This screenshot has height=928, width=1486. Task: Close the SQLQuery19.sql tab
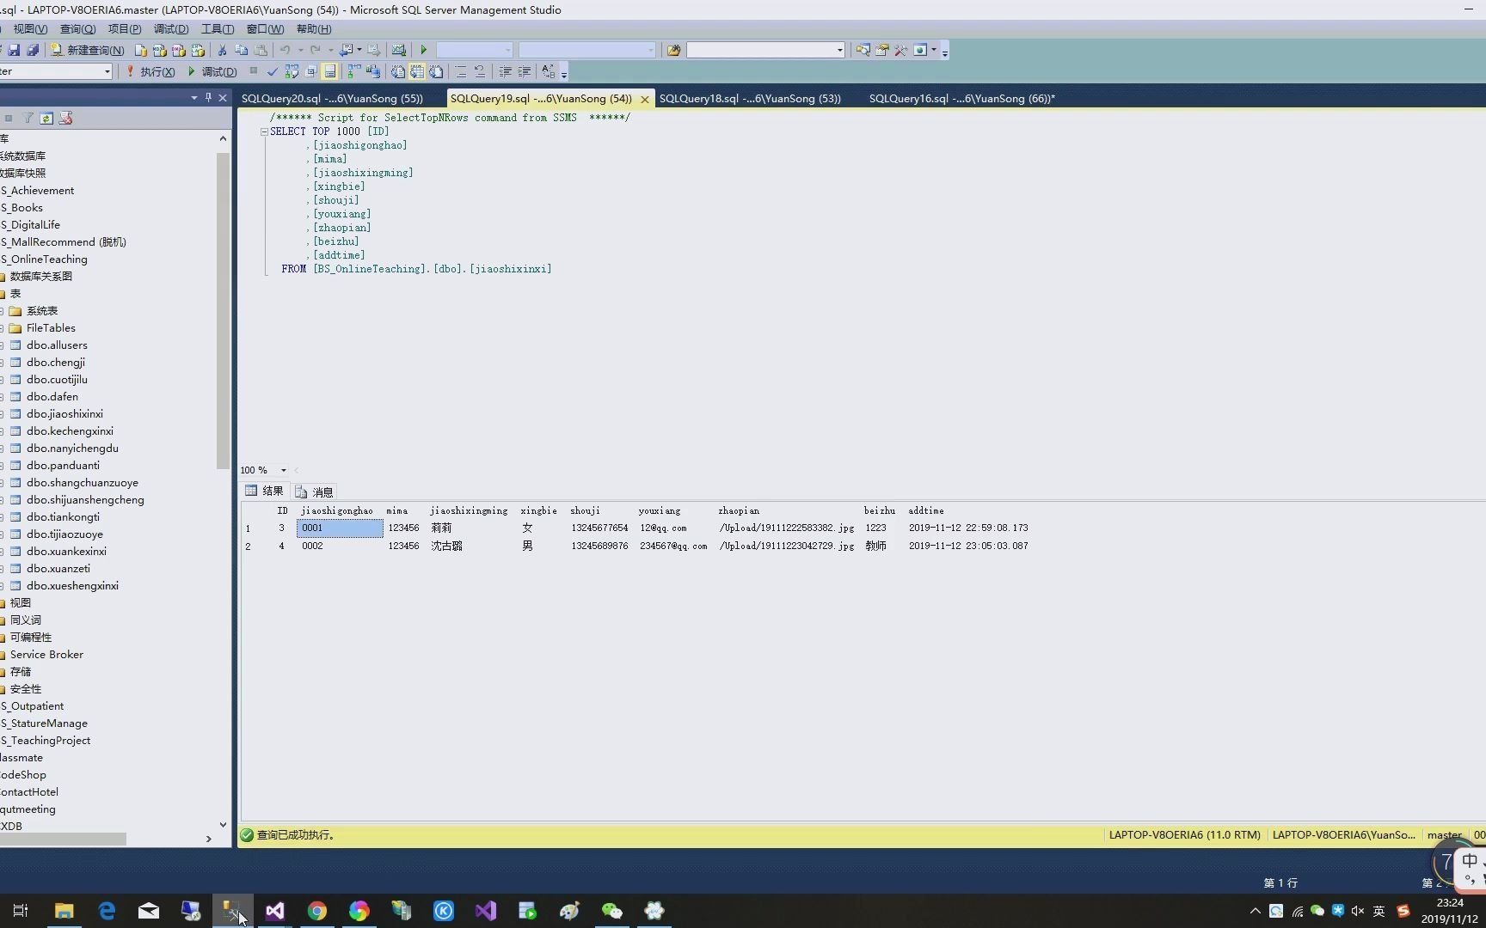644,100
